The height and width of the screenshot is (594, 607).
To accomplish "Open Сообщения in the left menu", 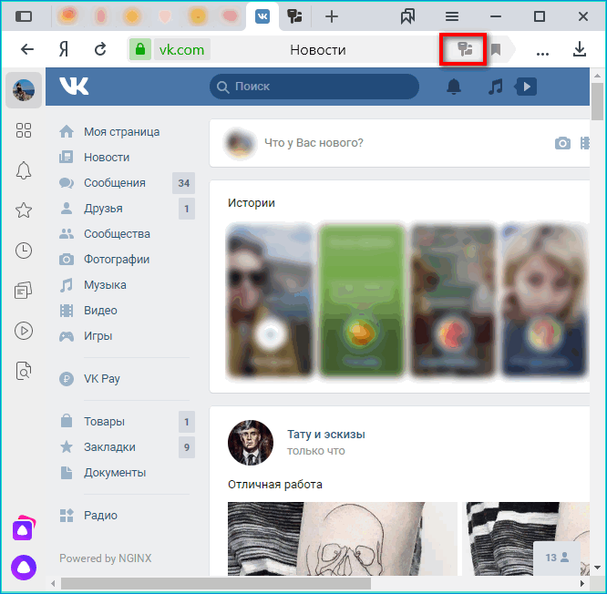I will point(114,183).
